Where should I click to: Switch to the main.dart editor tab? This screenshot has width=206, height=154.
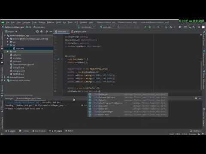[x=62, y=32]
